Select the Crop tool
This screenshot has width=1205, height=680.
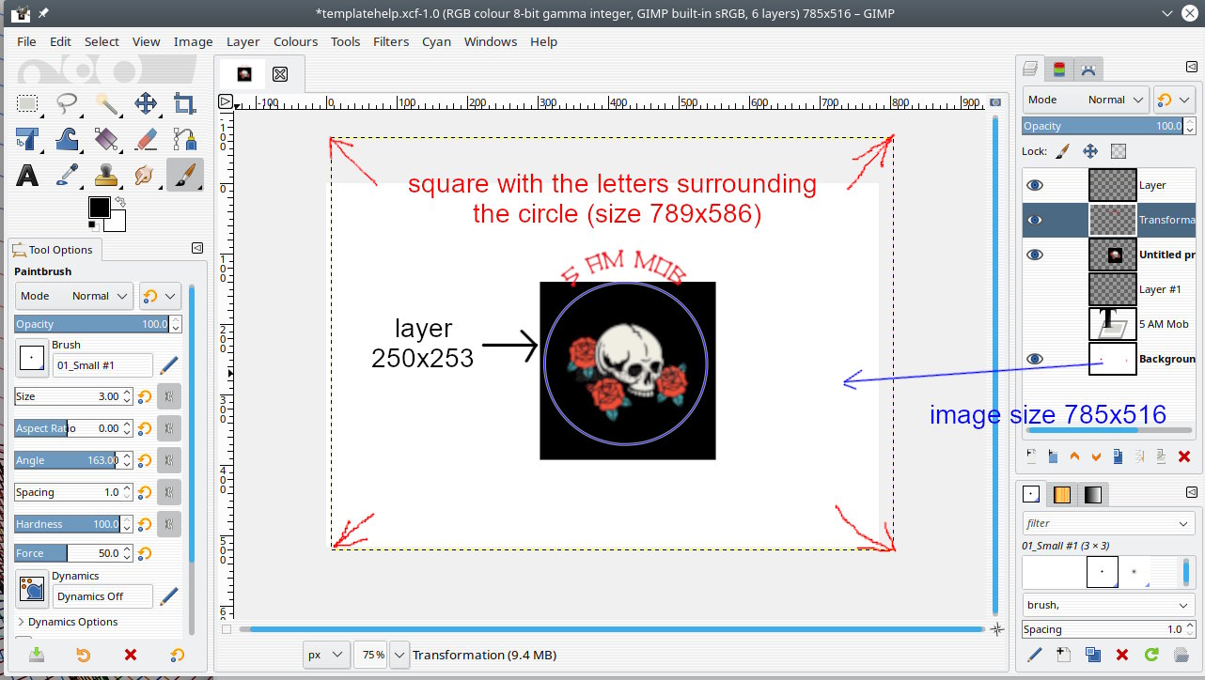click(x=185, y=103)
